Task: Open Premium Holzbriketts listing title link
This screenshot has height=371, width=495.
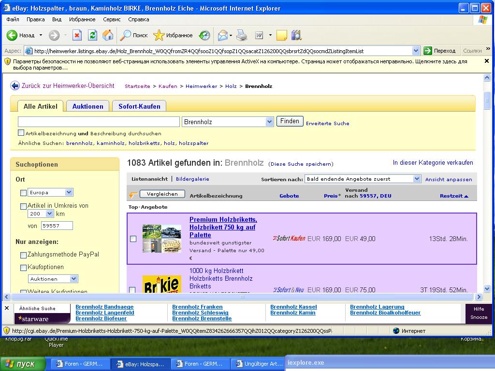Action: 223,227
